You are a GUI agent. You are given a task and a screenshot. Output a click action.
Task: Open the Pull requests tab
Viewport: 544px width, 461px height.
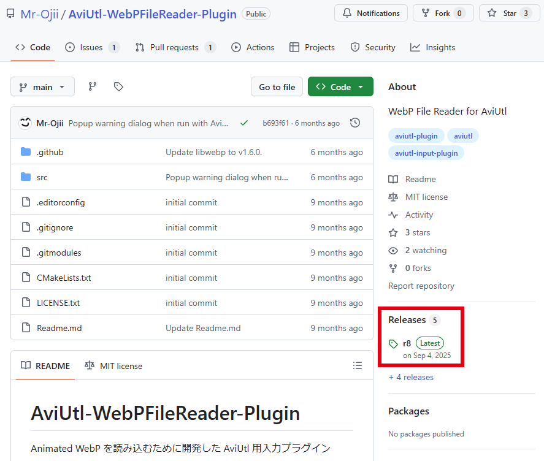click(175, 47)
